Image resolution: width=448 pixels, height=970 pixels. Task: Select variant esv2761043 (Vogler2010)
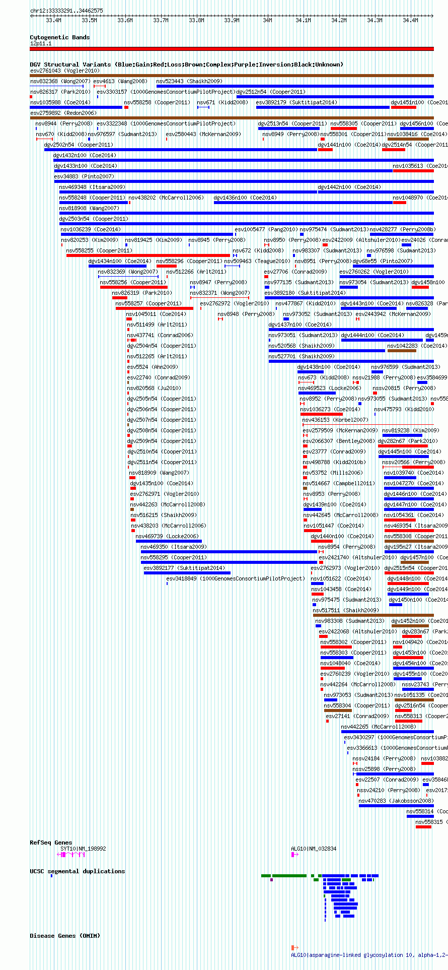coord(232,76)
